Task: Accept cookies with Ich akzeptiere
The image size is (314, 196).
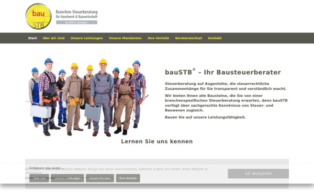Action: click(x=258, y=174)
